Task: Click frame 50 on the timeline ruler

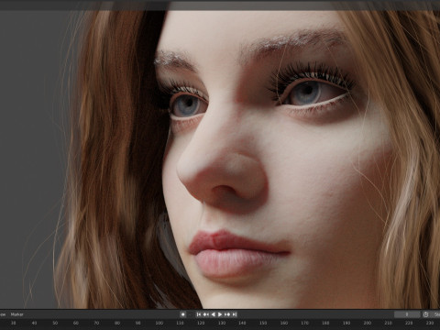Action: click(55, 323)
